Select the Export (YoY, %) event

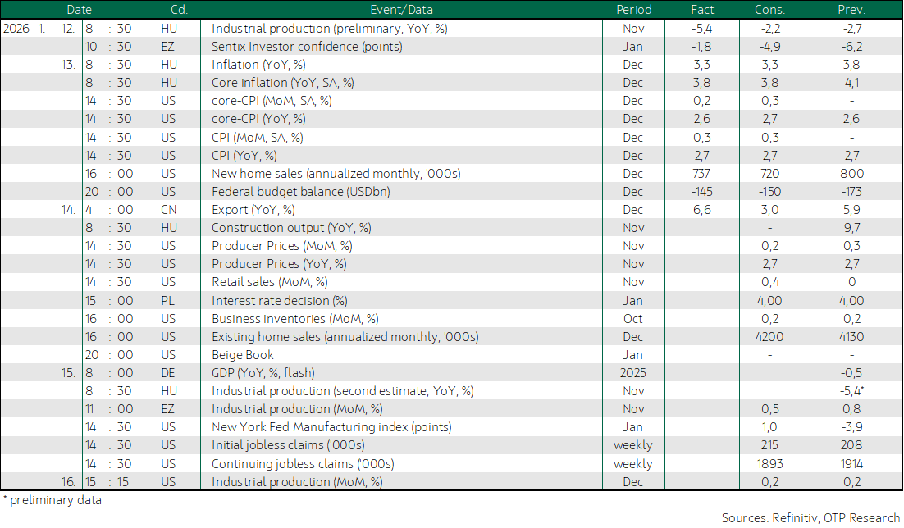click(253, 210)
